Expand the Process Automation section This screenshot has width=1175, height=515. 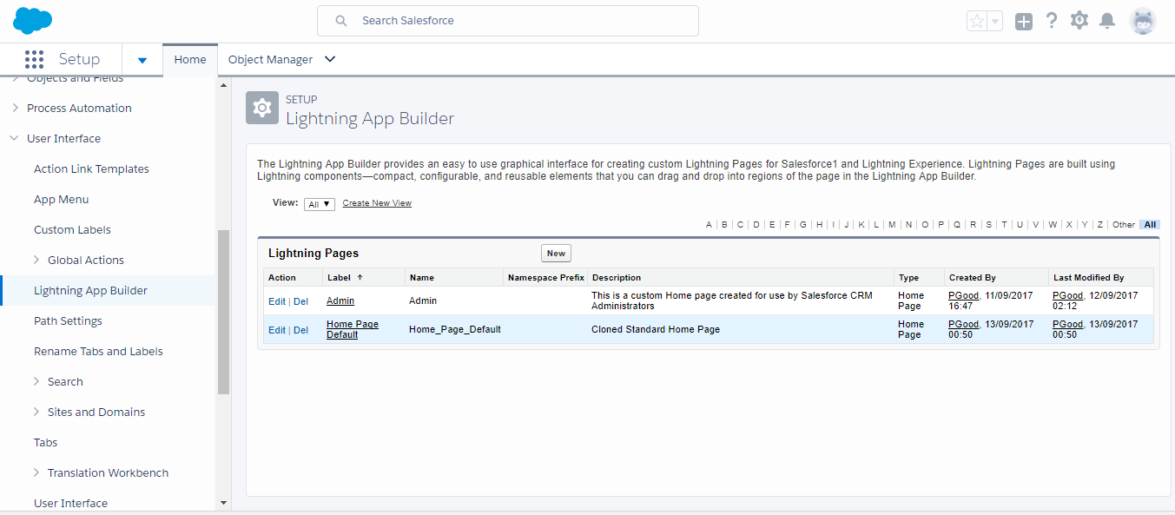pos(15,109)
